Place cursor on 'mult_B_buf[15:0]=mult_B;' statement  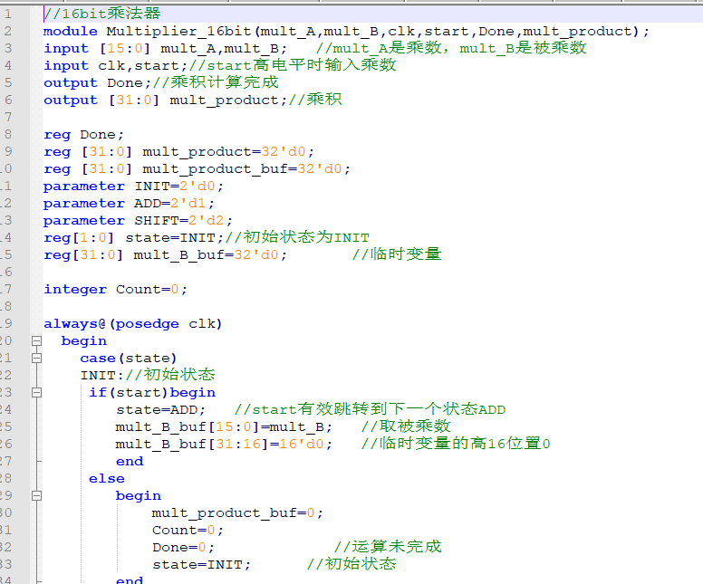[x=224, y=426]
